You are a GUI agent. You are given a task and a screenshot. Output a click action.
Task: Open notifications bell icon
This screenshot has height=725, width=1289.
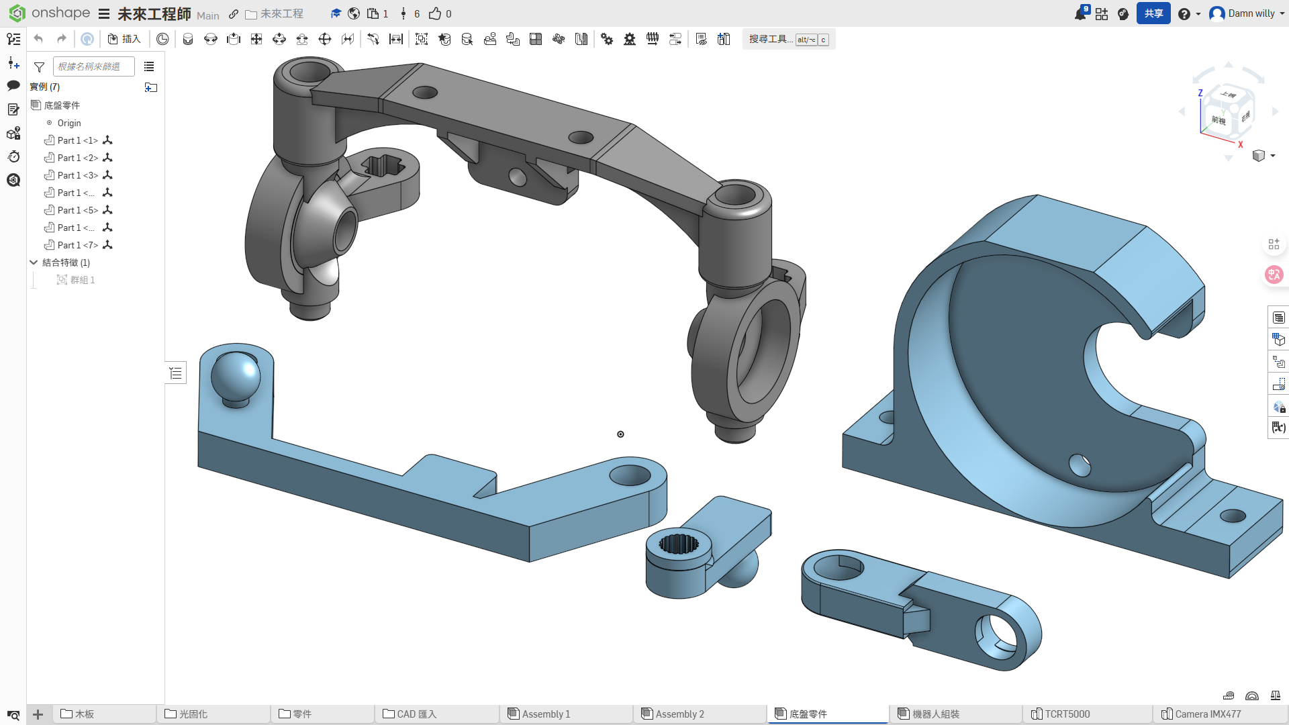pyautogui.click(x=1080, y=13)
